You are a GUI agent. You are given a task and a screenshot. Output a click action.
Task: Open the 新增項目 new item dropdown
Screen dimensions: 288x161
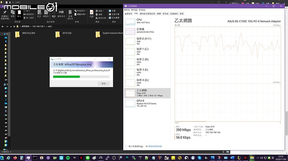80,11
